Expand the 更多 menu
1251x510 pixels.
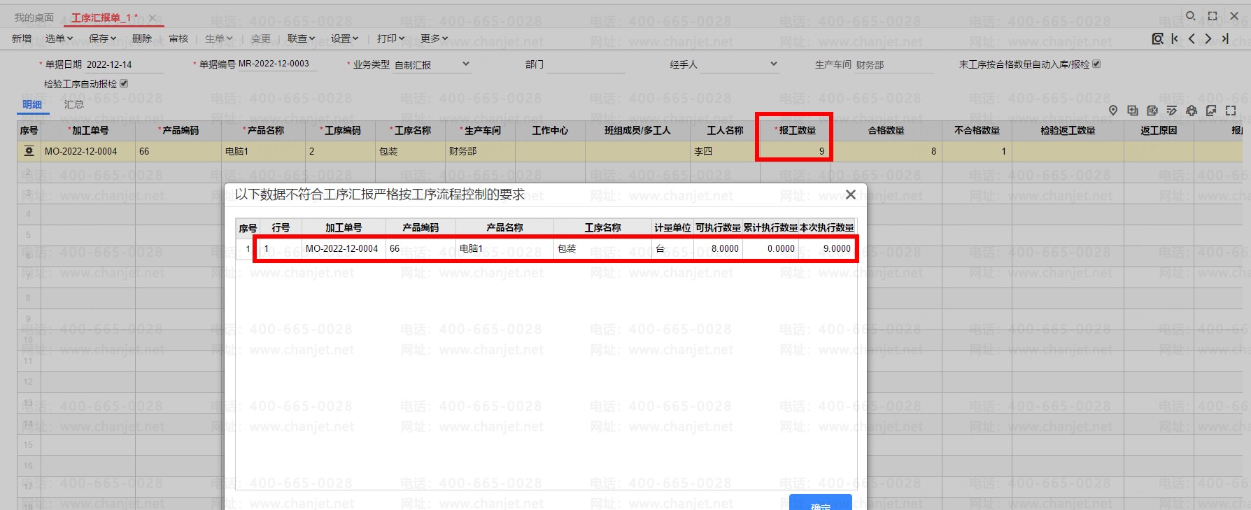(x=434, y=38)
